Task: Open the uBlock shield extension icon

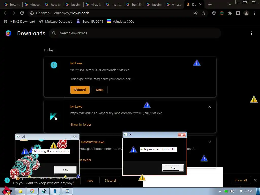Action: pyautogui.click(x=214, y=13)
